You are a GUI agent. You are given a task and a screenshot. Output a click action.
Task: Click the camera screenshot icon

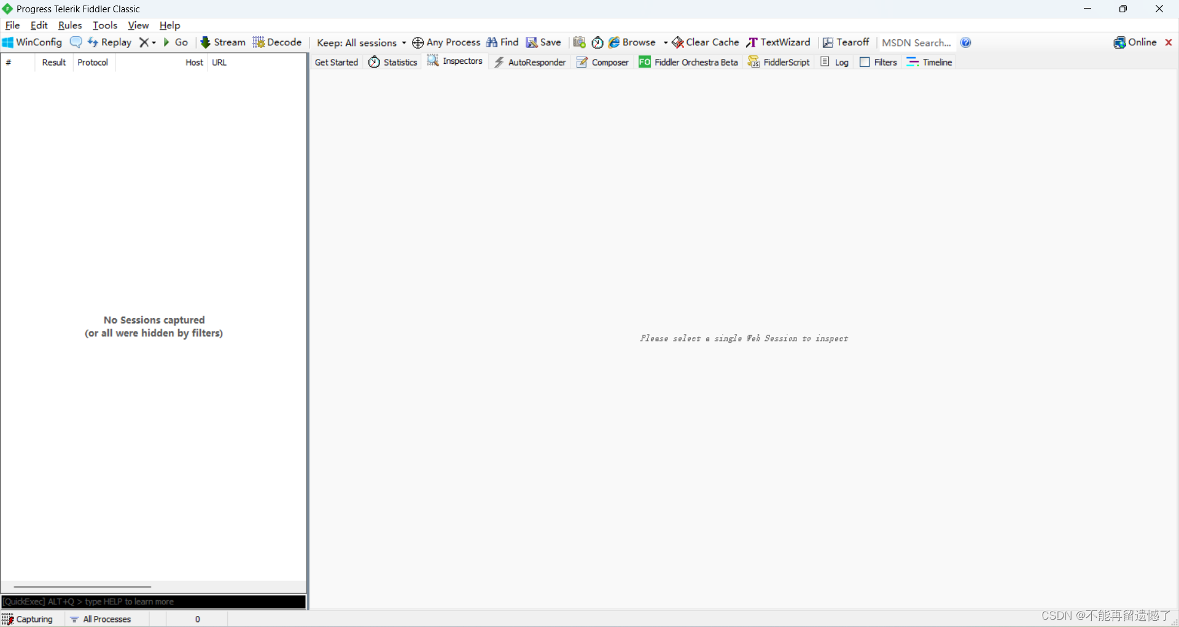pos(579,42)
